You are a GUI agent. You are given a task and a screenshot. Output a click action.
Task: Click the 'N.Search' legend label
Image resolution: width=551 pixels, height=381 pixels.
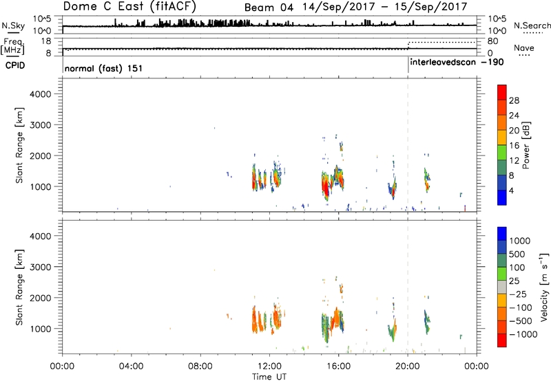[x=532, y=25]
